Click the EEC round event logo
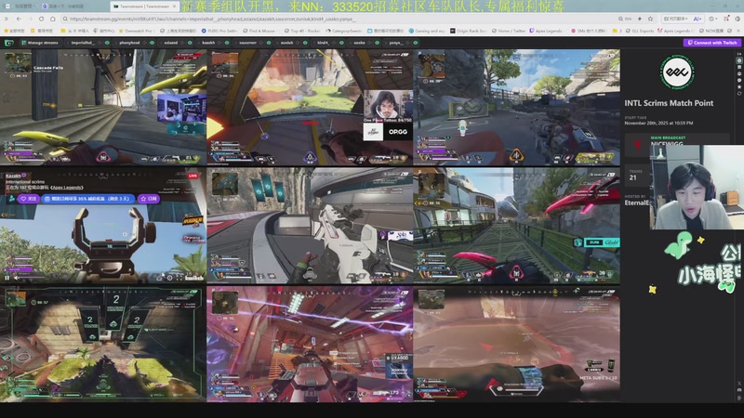 pos(677,72)
